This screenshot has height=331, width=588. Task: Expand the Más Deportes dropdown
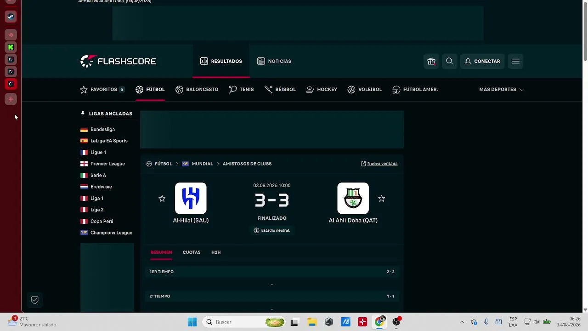(x=502, y=89)
